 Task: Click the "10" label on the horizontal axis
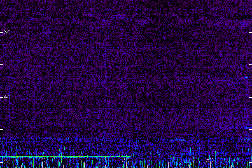(x=42, y=160)
